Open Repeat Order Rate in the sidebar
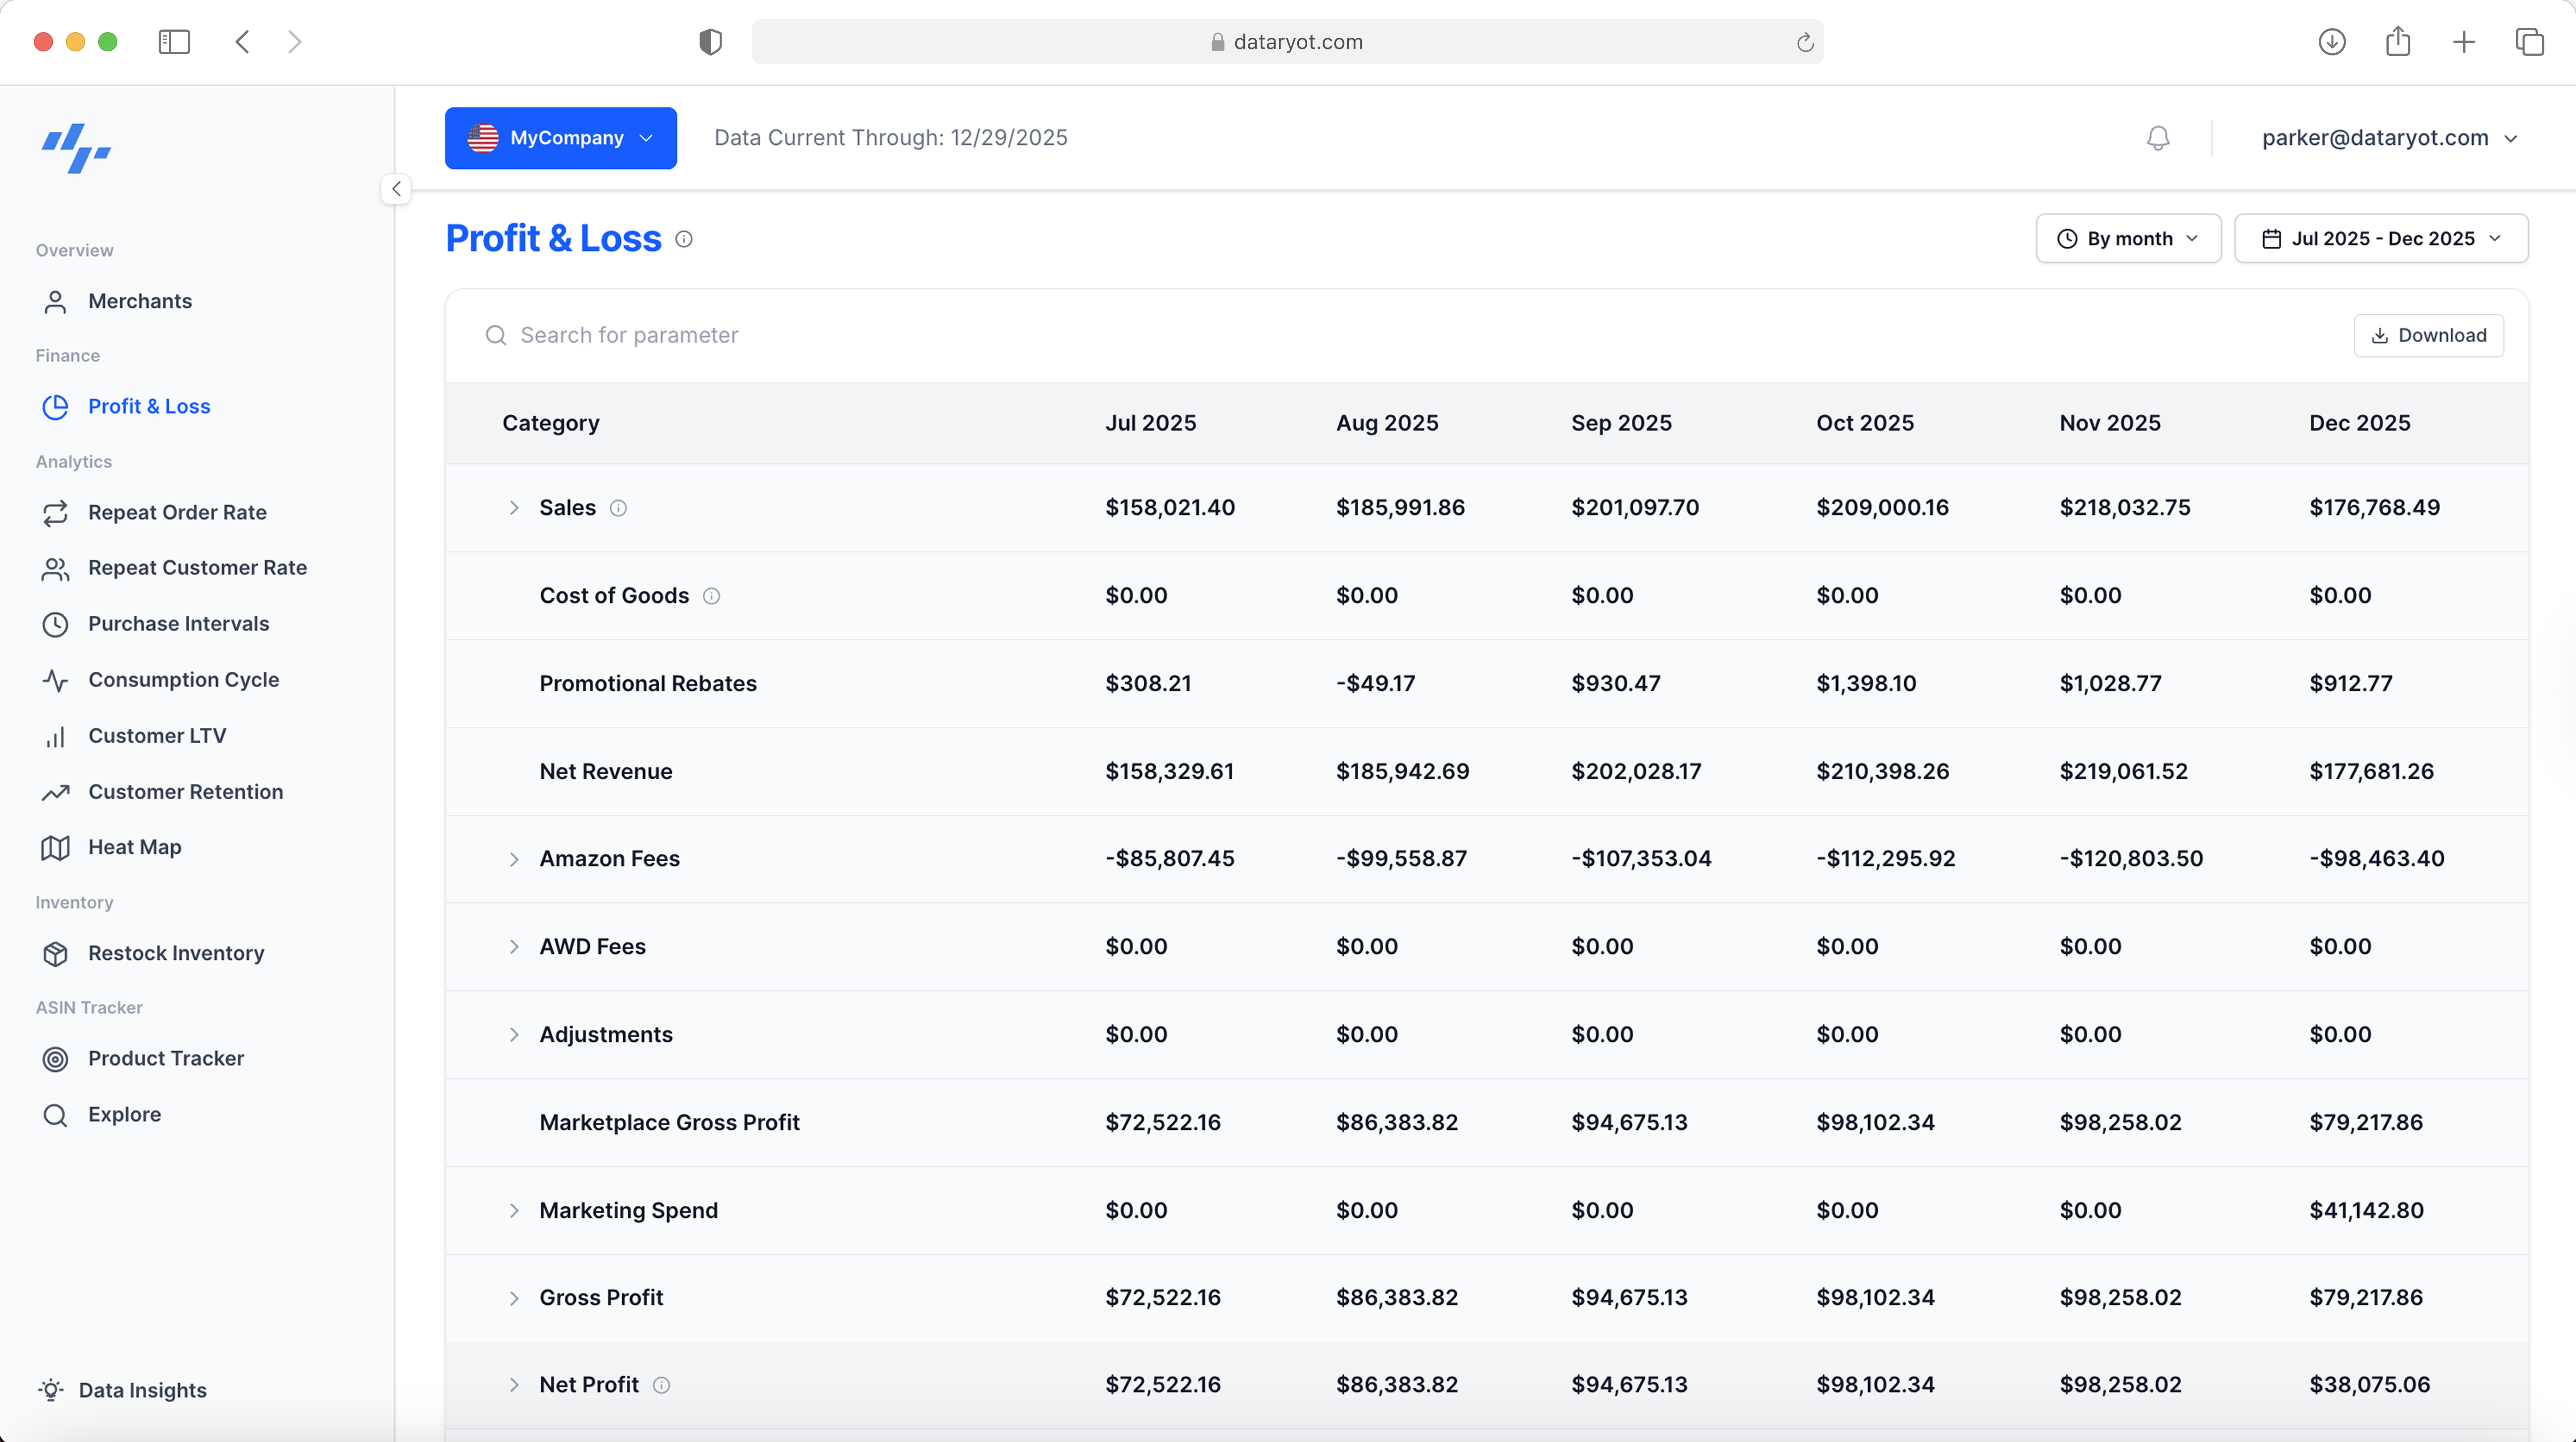Viewport: 2576px width, 1442px height. [177, 513]
